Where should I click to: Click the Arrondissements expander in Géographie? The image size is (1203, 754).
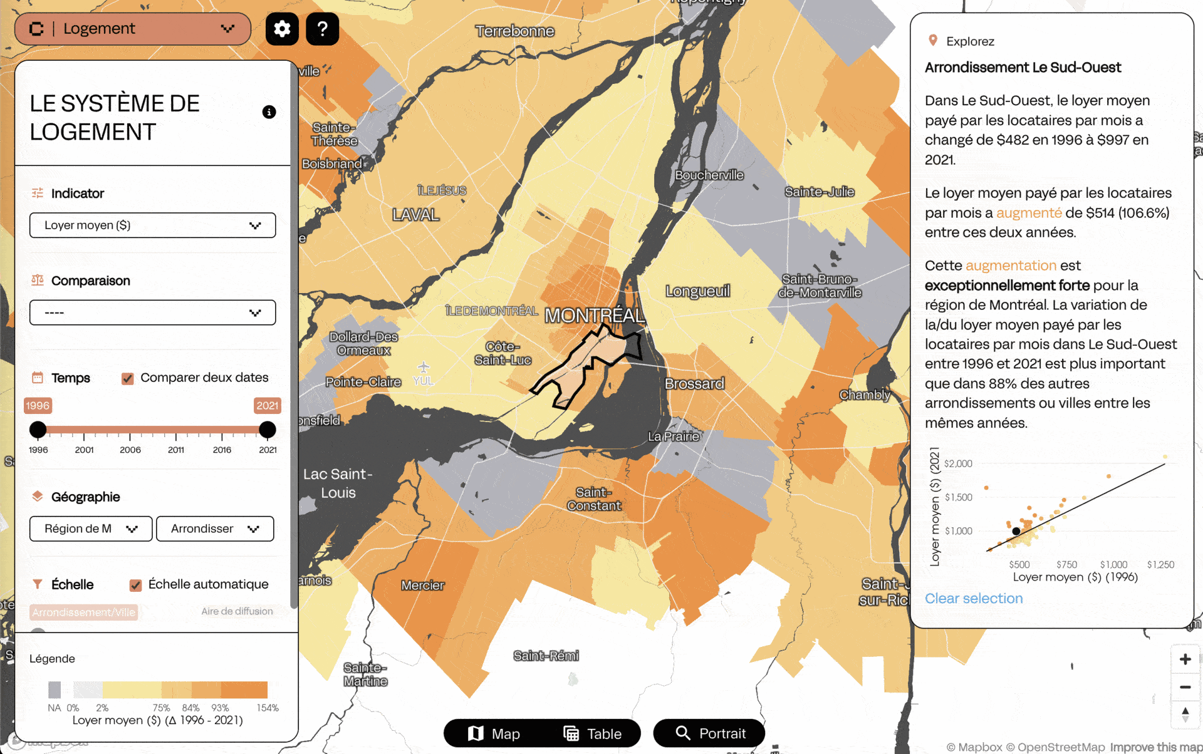point(214,528)
